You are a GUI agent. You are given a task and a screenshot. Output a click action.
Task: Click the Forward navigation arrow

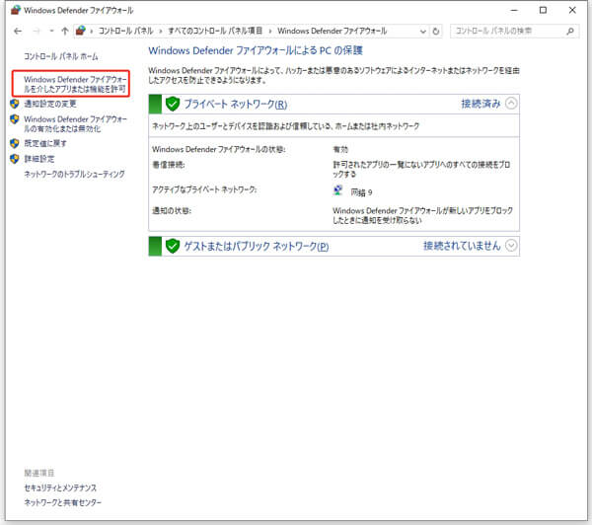pyautogui.click(x=37, y=31)
